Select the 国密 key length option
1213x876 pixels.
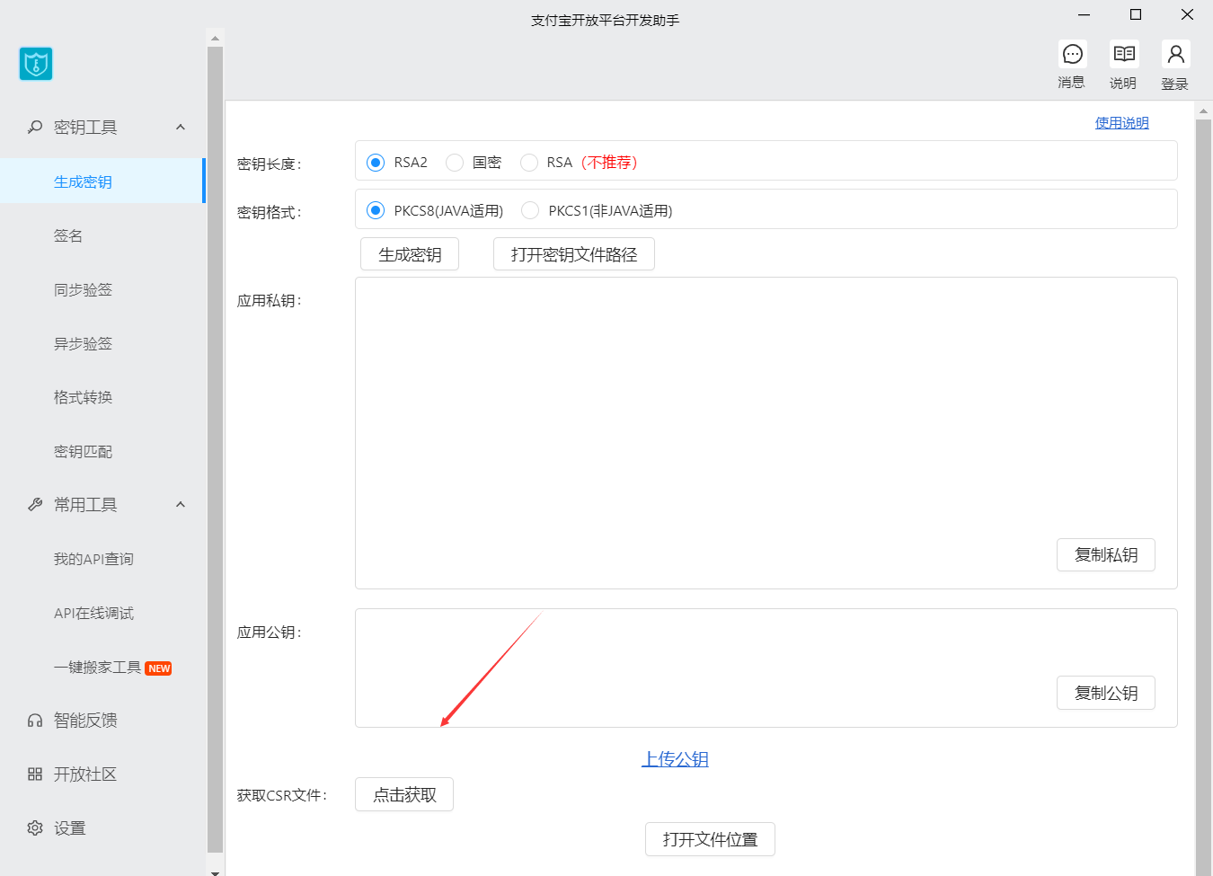pos(455,163)
